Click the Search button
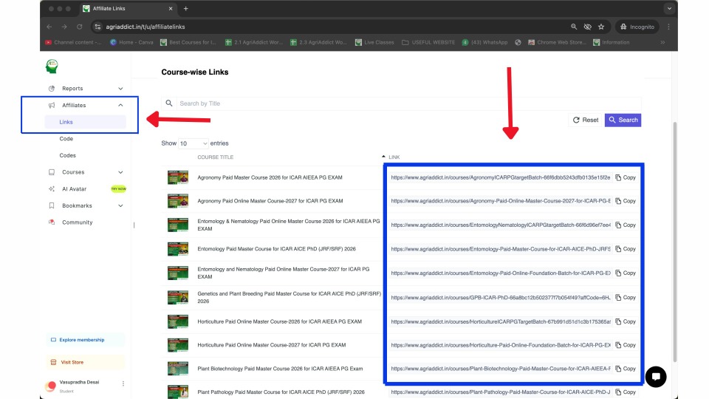The width and height of the screenshot is (709, 399). click(623, 120)
